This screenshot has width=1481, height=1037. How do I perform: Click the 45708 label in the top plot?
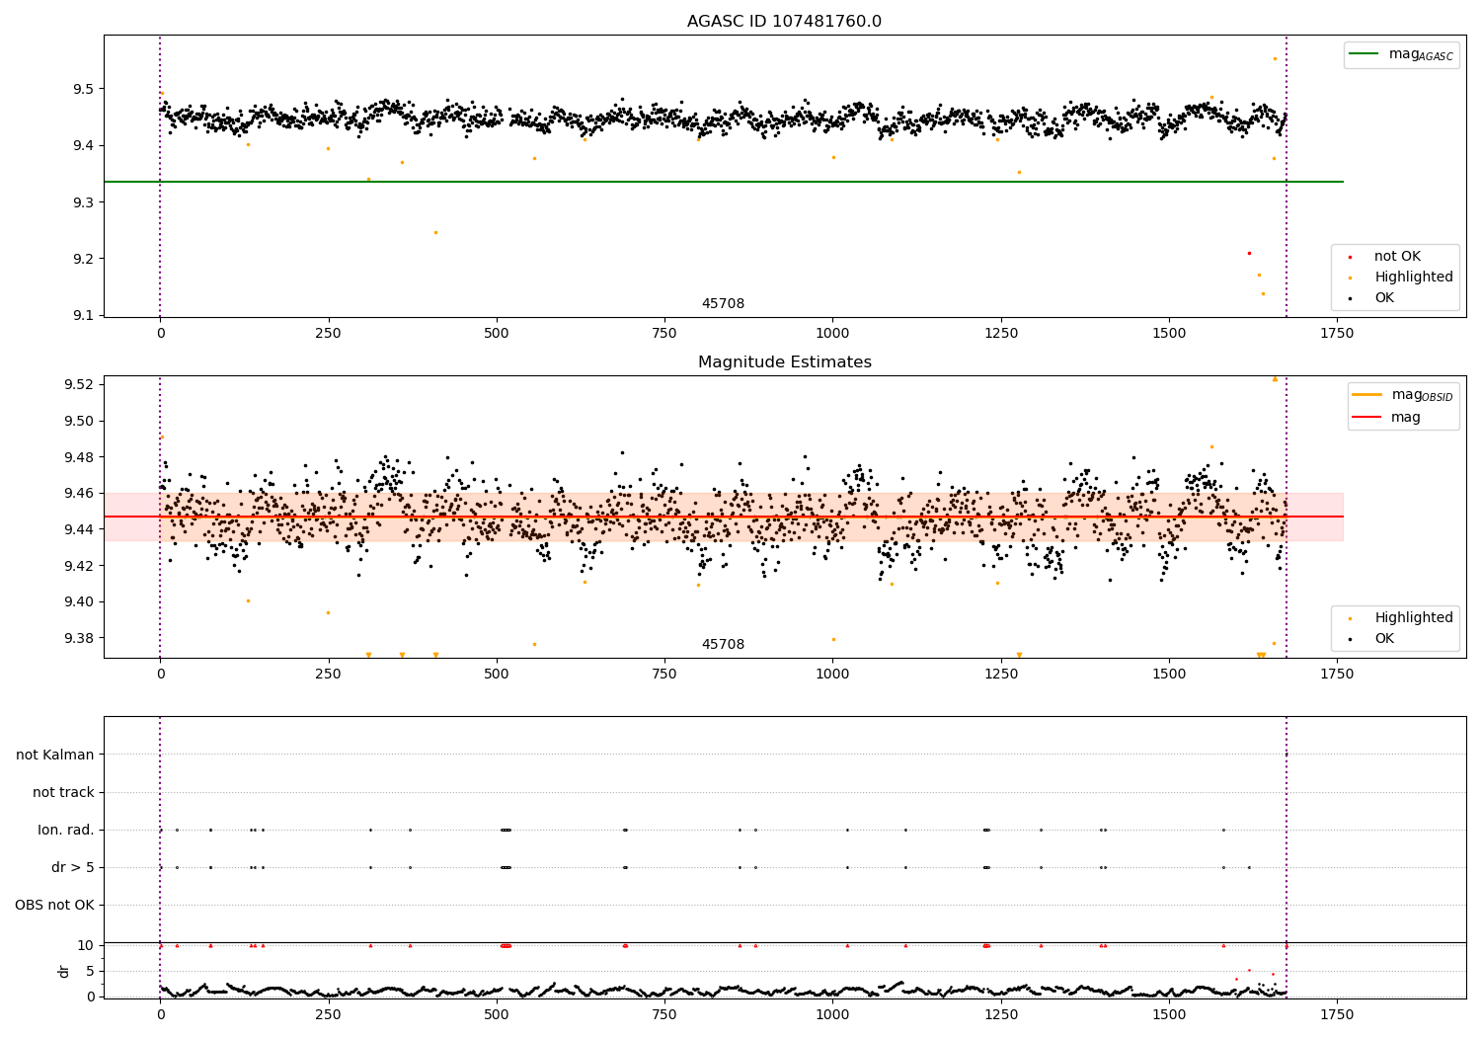[x=723, y=304]
